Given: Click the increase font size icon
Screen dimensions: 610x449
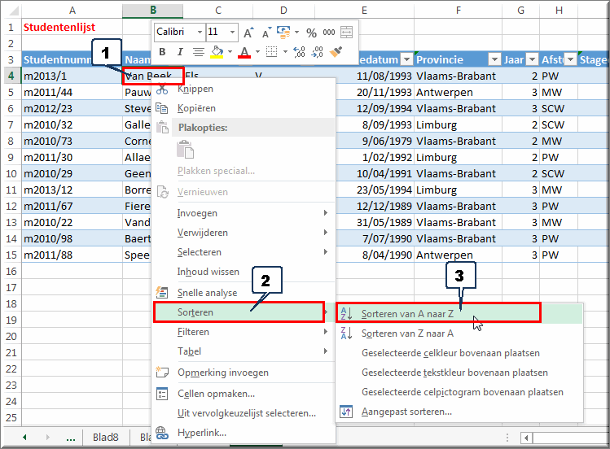Looking at the screenshot, I should (x=248, y=33).
